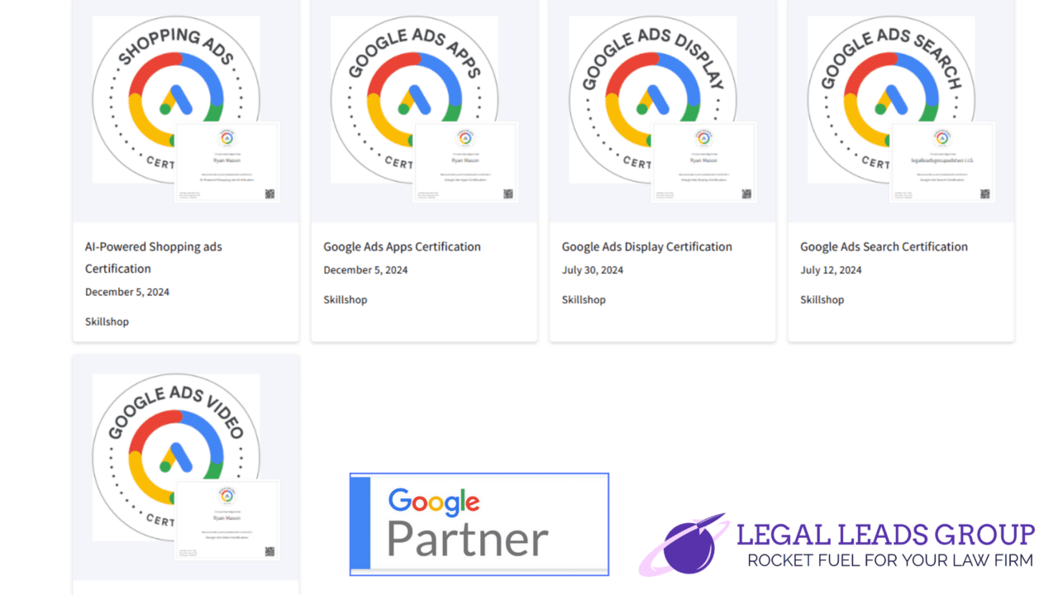Click the Shopping Ads certification badge
The image size is (1058, 595).
point(176,99)
